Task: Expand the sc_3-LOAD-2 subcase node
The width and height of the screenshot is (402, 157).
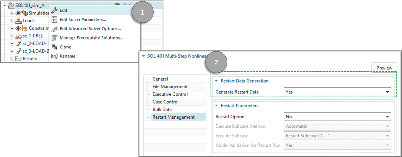Action: tap(12, 51)
